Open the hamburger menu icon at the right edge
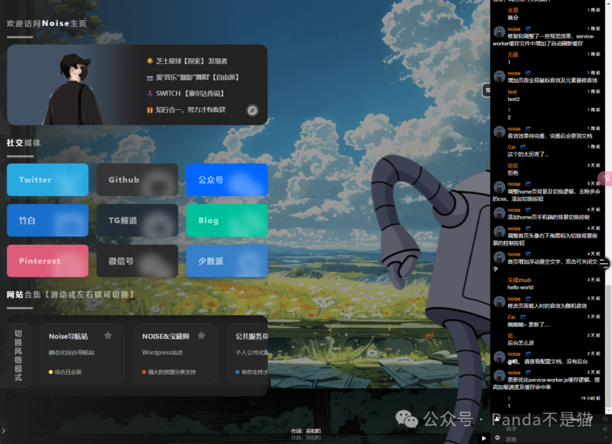Screen dimensions: 612x444 (604, 264)
